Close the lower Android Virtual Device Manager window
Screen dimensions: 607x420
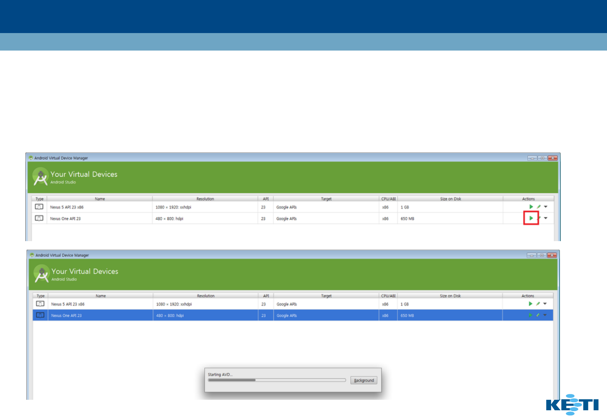click(552, 255)
